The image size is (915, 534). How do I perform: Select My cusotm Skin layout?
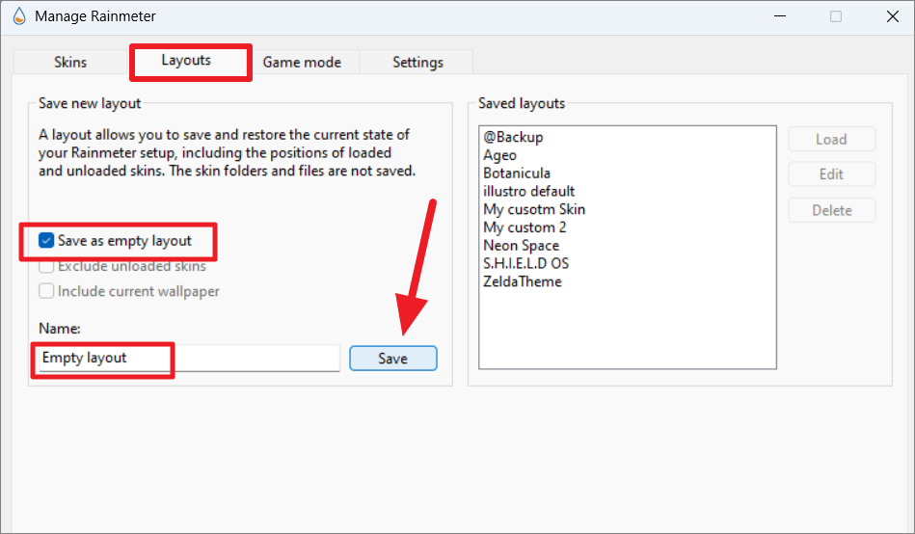[x=534, y=209]
